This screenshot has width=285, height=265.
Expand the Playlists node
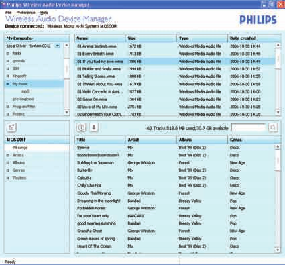click(x=8, y=178)
